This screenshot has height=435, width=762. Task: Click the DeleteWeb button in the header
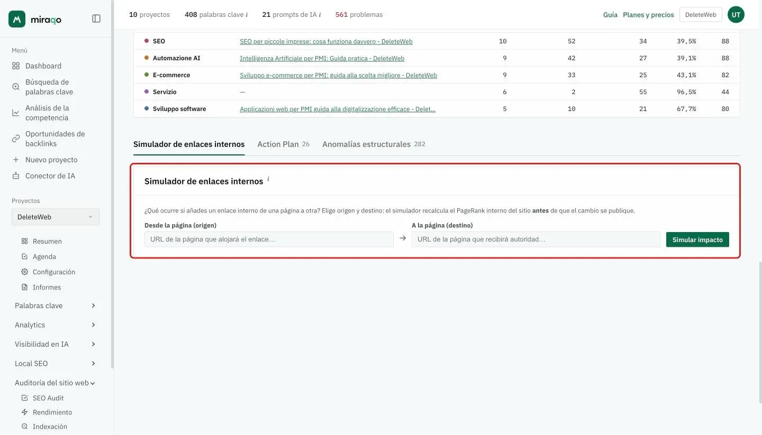[701, 15]
